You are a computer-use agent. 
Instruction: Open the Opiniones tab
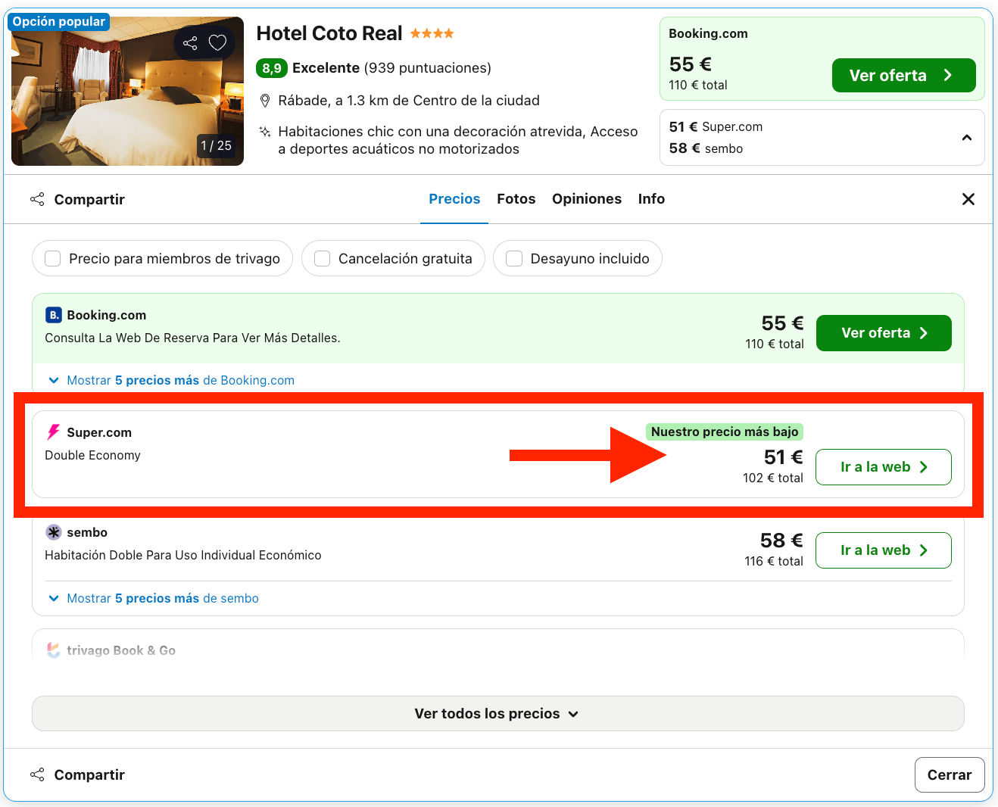587,199
